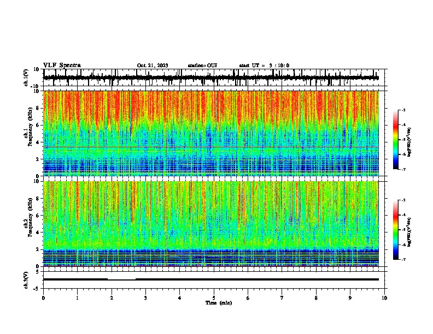Click the "6" kHz tick on ch.1 spectrogram
The width and height of the screenshot is (433, 334).
(x=38, y=125)
